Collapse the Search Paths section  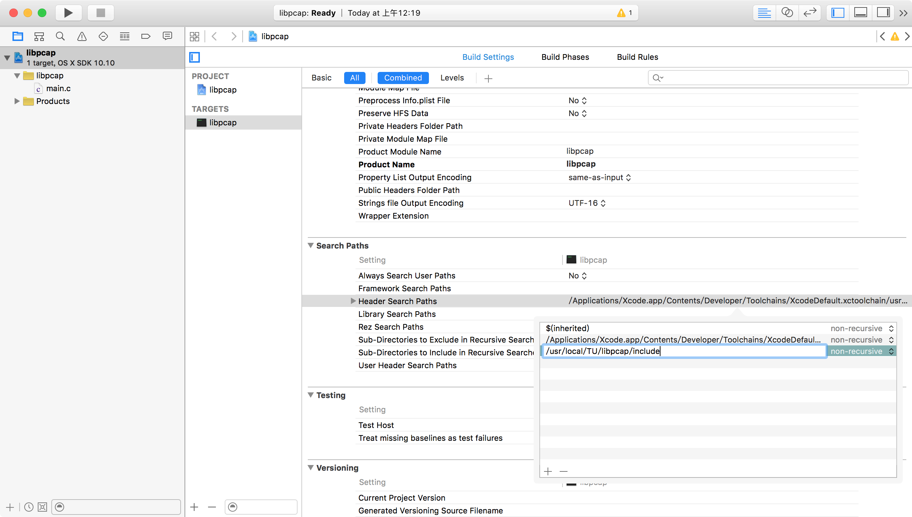pos(311,245)
